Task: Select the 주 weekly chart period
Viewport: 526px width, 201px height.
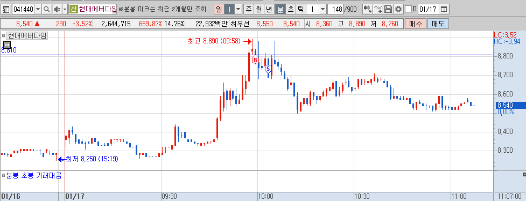Action: [x=248, y=9]
